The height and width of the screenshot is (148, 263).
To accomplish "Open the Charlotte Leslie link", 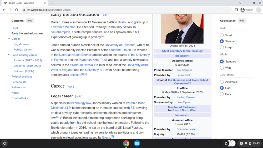I will pos(186,129).
